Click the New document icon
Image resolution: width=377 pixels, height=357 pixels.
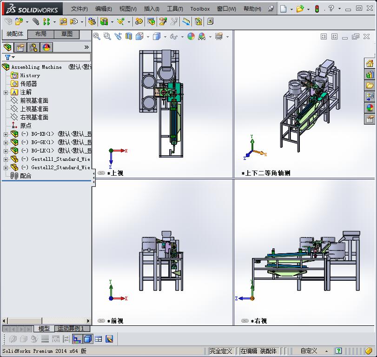[283, 9]
